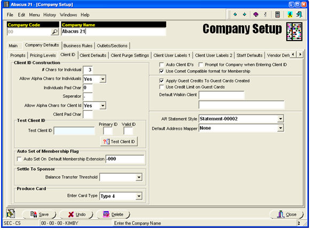Enable the Auto Set On checkbox
The image size is (310, 230).
[x=19, y=159]
